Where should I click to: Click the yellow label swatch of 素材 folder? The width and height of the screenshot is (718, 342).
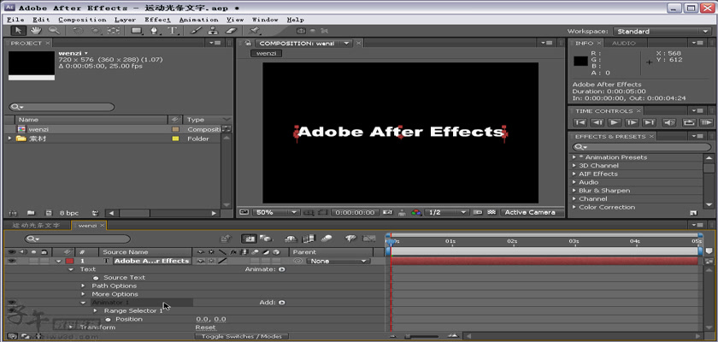coord(175,139)
